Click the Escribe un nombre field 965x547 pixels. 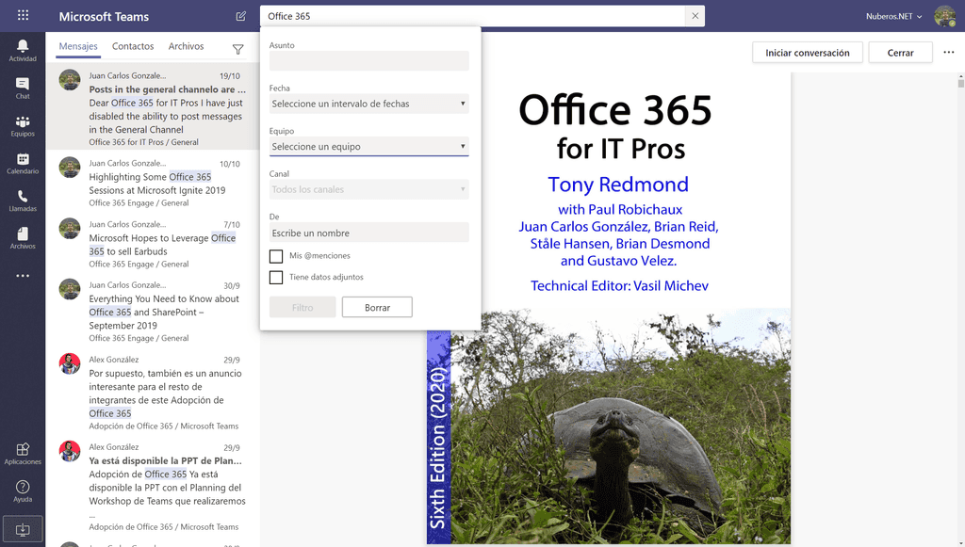pos(368,233)
